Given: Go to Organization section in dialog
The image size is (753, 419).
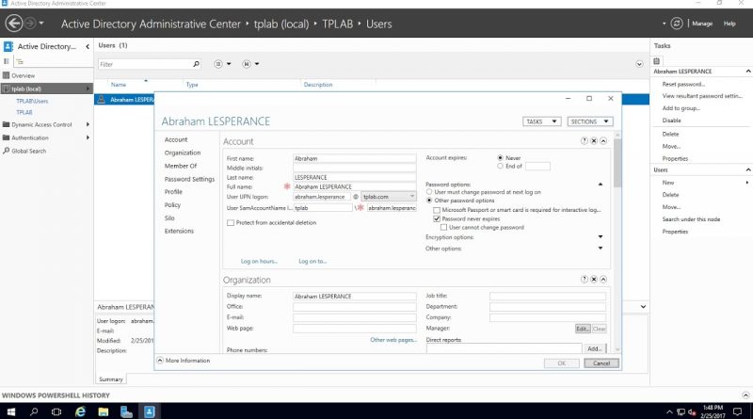Looking at the screenshot, I should tap(183, 153).
